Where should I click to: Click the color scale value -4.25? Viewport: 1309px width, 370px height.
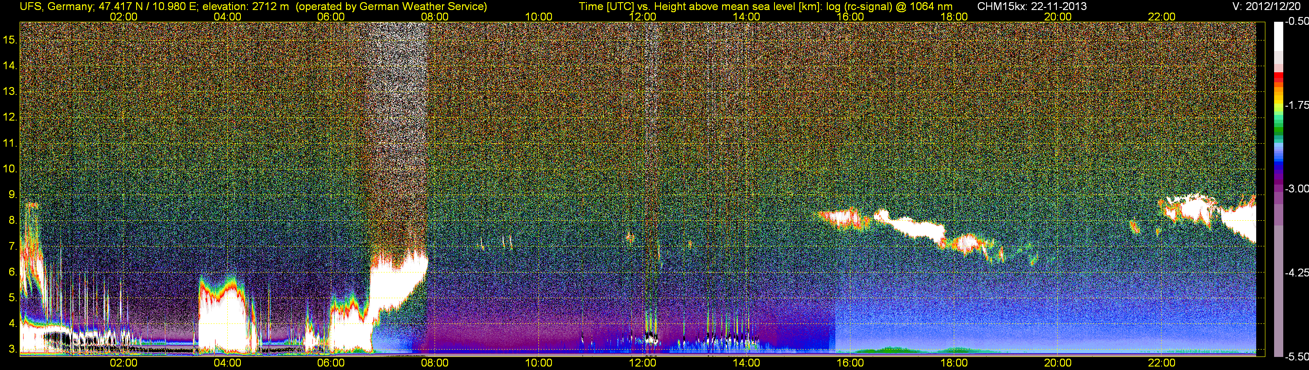[1296, 272]
